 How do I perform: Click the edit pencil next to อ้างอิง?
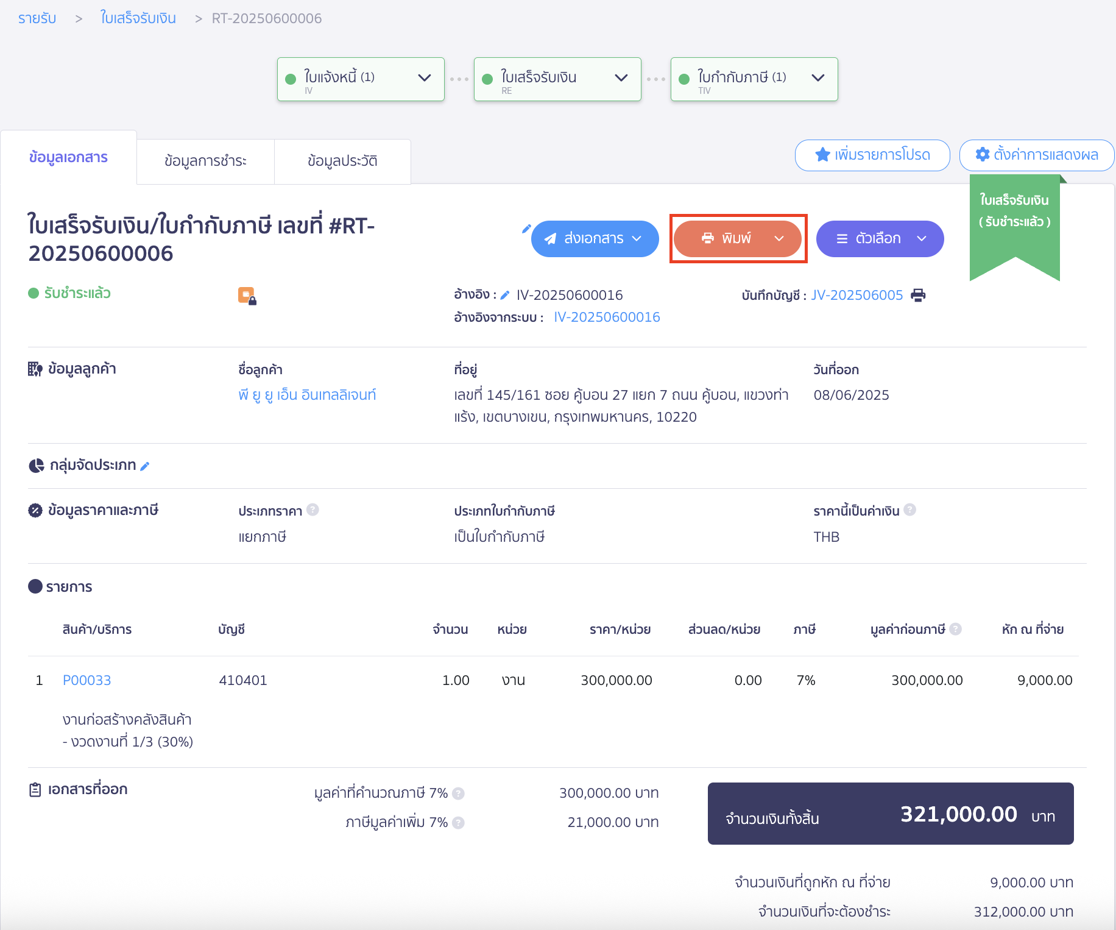505,296
